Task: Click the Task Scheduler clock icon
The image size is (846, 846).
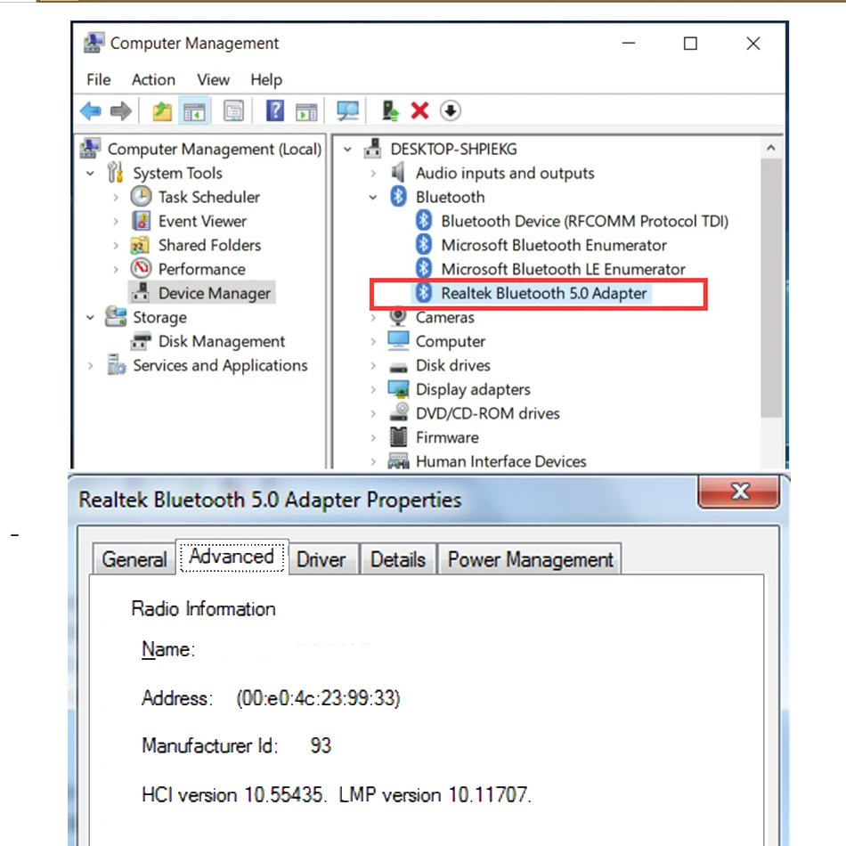Action: pos(141,197)
